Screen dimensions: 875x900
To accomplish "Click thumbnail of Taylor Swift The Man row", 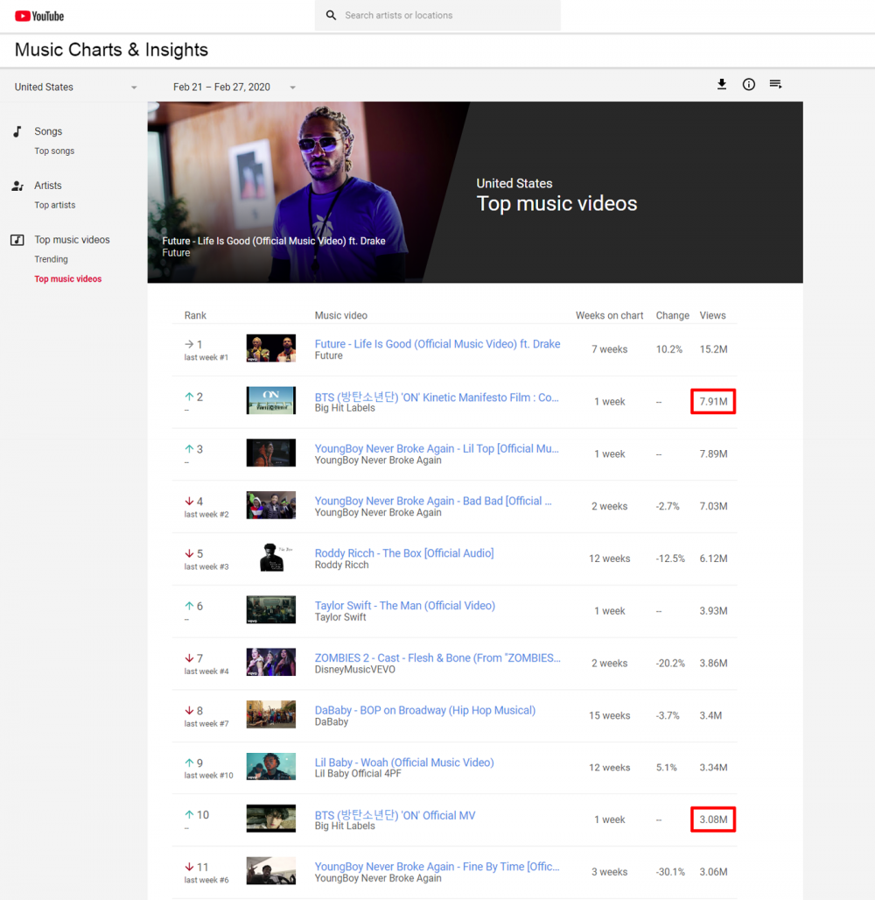I will [x=271, y=609].
